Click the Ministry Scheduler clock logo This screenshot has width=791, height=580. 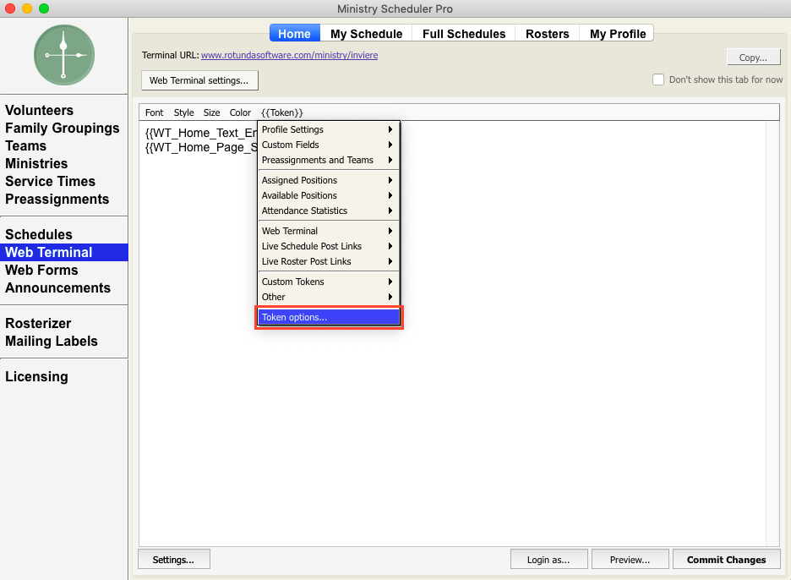point(63,55)
